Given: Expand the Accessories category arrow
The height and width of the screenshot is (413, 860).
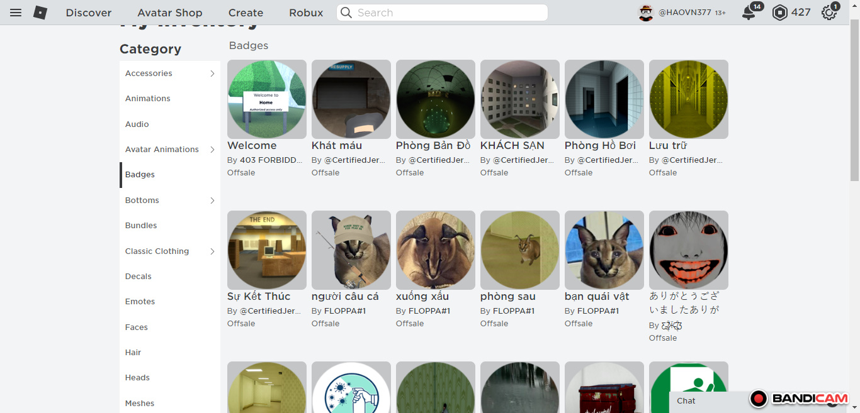Looking at the screenshot, I should click(212, 74).
